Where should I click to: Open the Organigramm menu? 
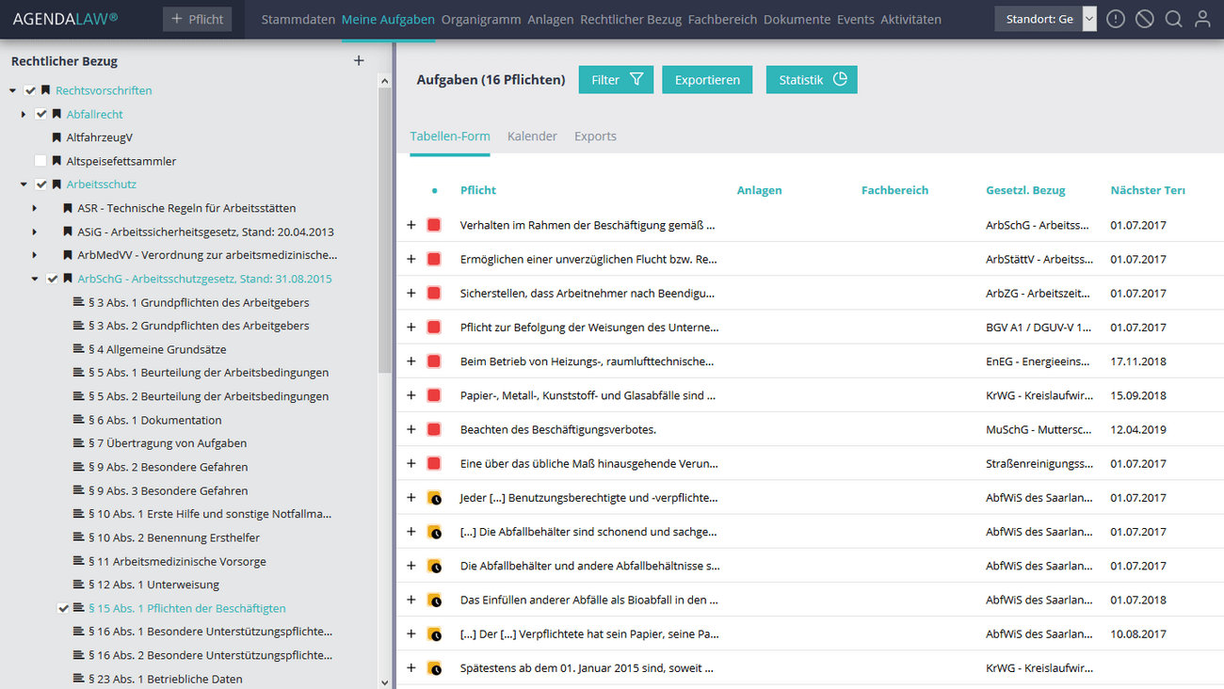[480, 19]
